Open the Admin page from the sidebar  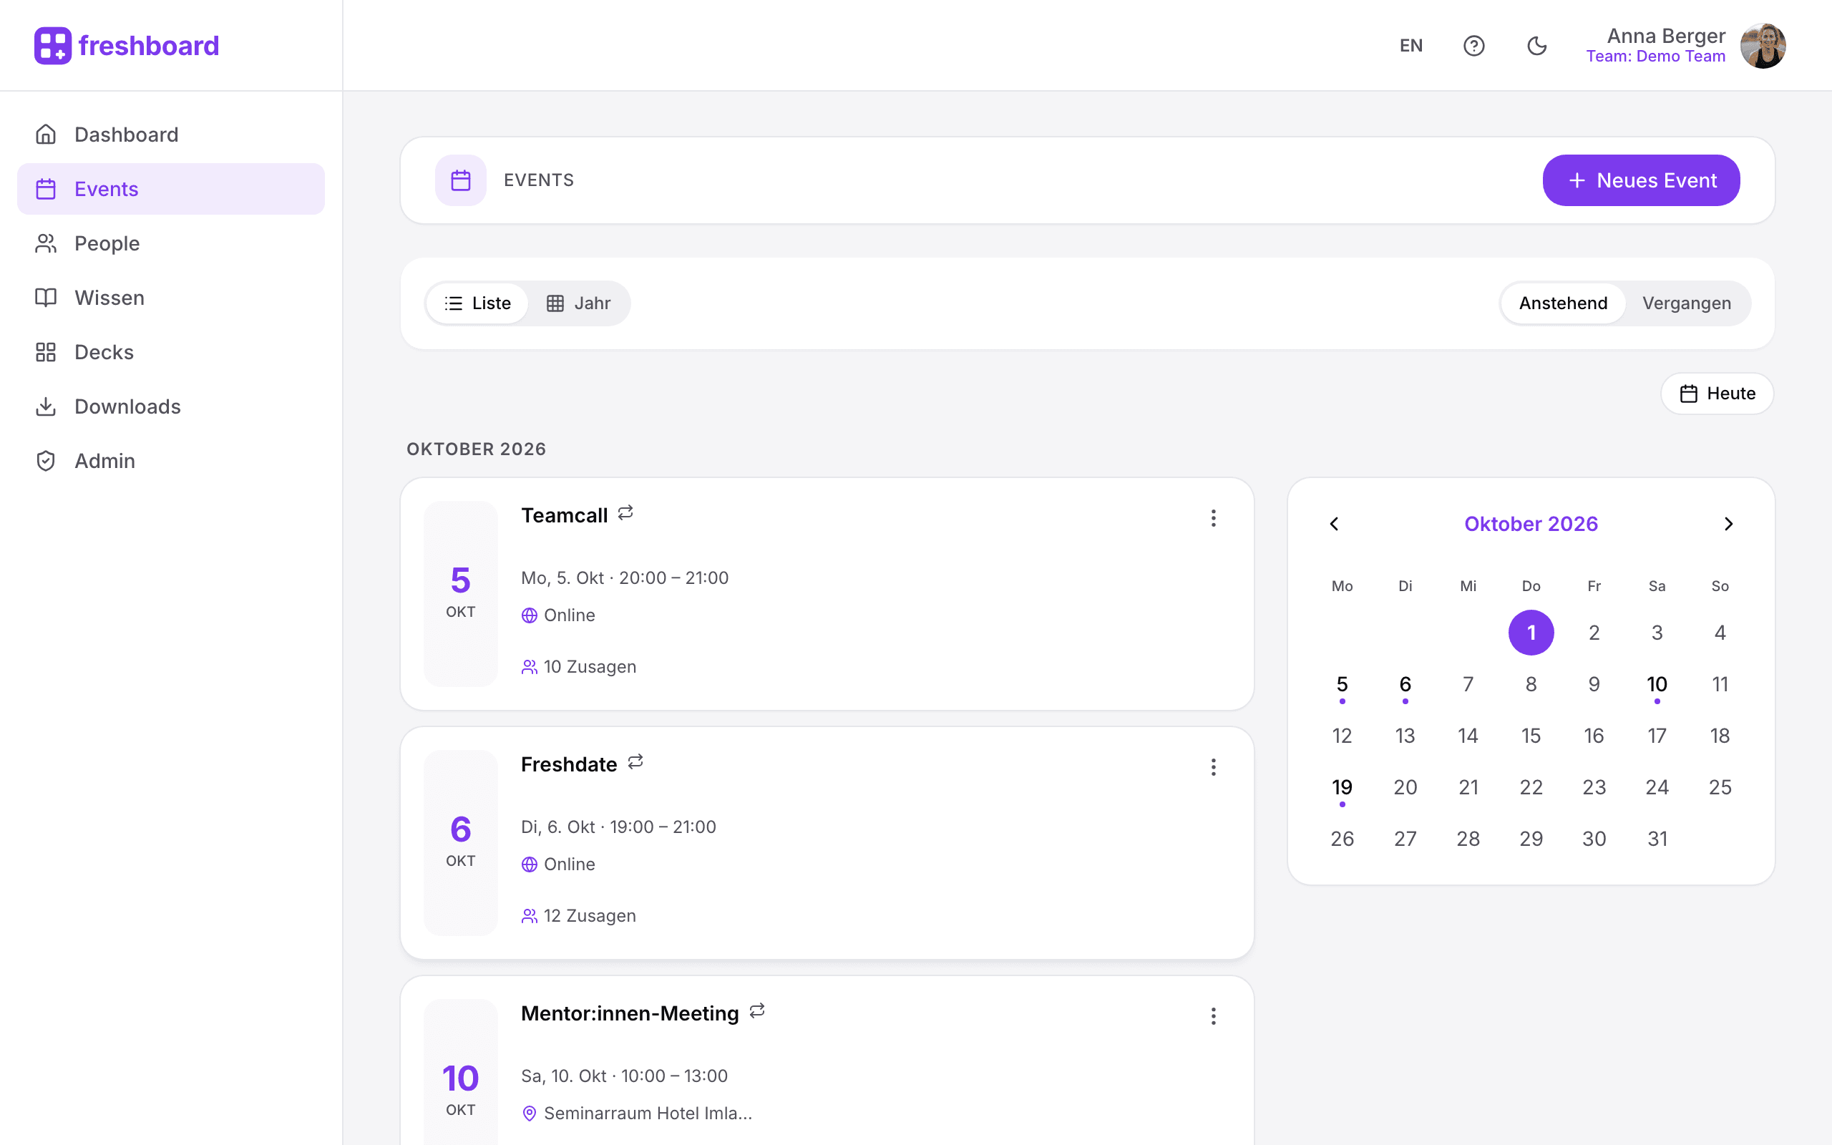(171, 460)
